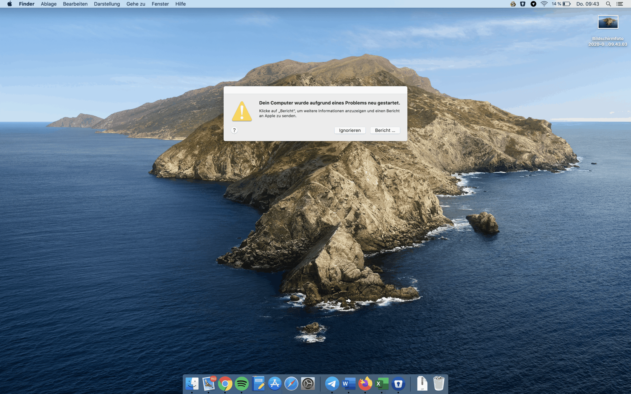Open Firefox in the dock
631x394 pixels.
[365, 384]
